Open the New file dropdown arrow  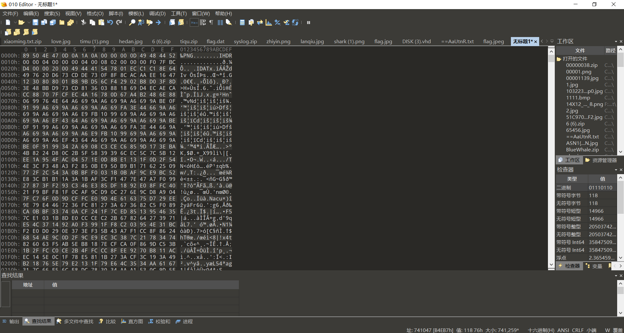coord(15,22)
